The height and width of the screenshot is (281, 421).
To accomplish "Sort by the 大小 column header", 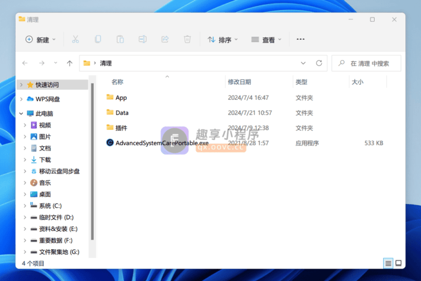I will (x=358, y=82).
